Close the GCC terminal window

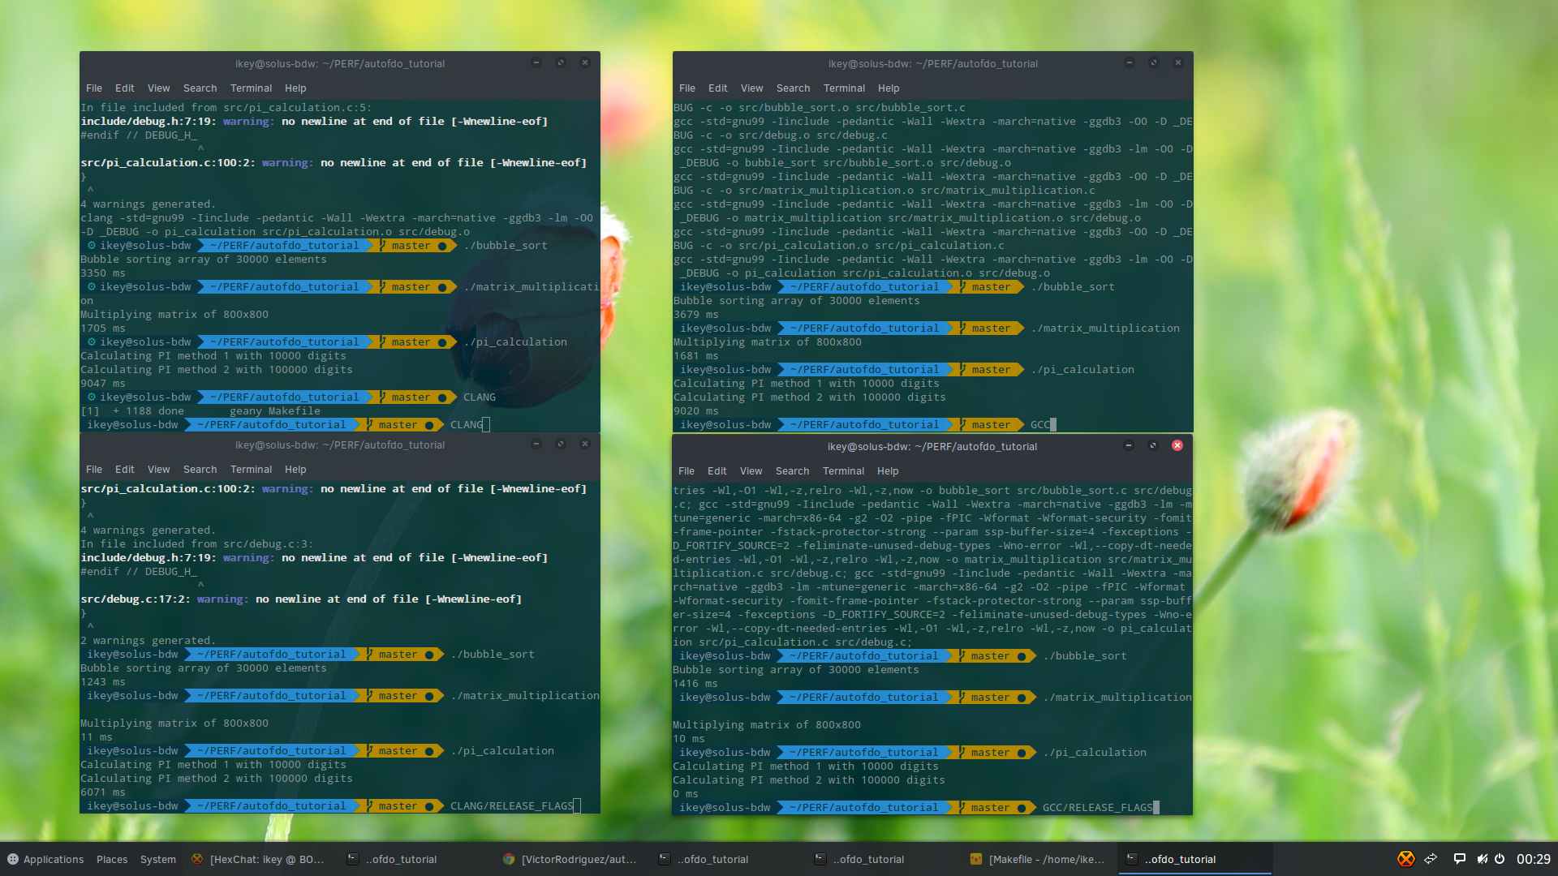tap(1177, 62)
